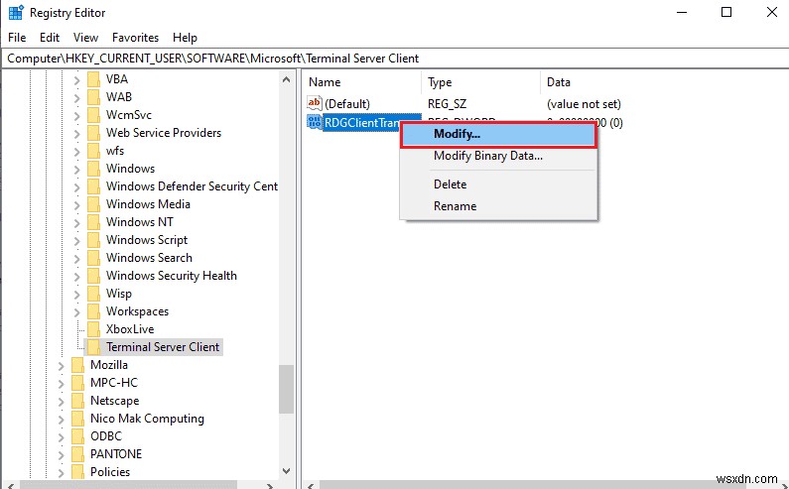Image resolution: width=789 pixels, height=489 pixels.
Task: Click the registry path address bar
Action: 395,59
